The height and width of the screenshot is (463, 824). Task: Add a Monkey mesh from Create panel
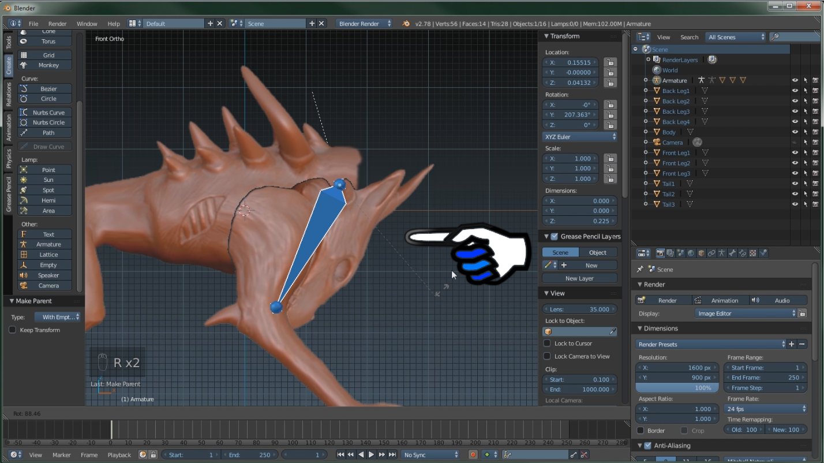pos(45,65)
